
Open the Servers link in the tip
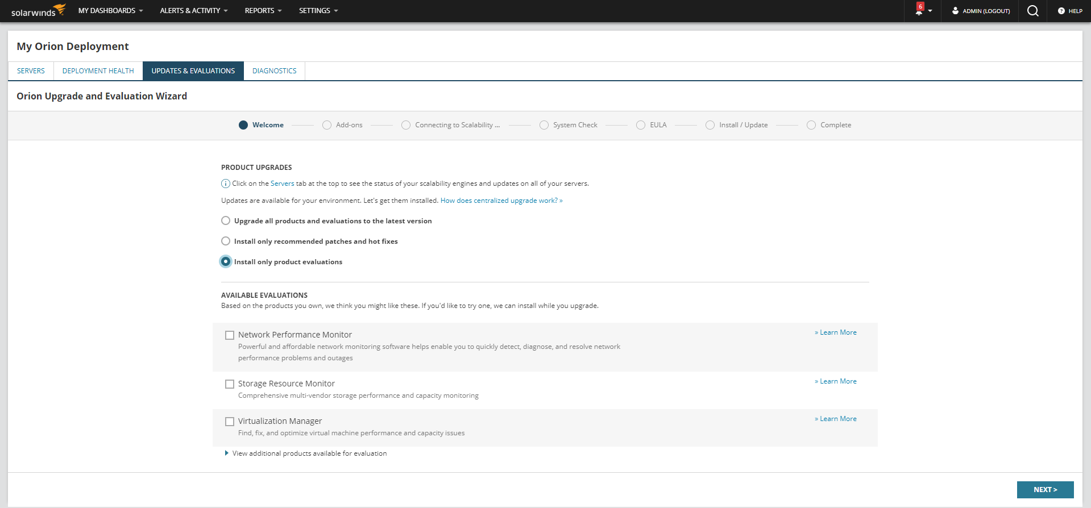tap(283, 184)
